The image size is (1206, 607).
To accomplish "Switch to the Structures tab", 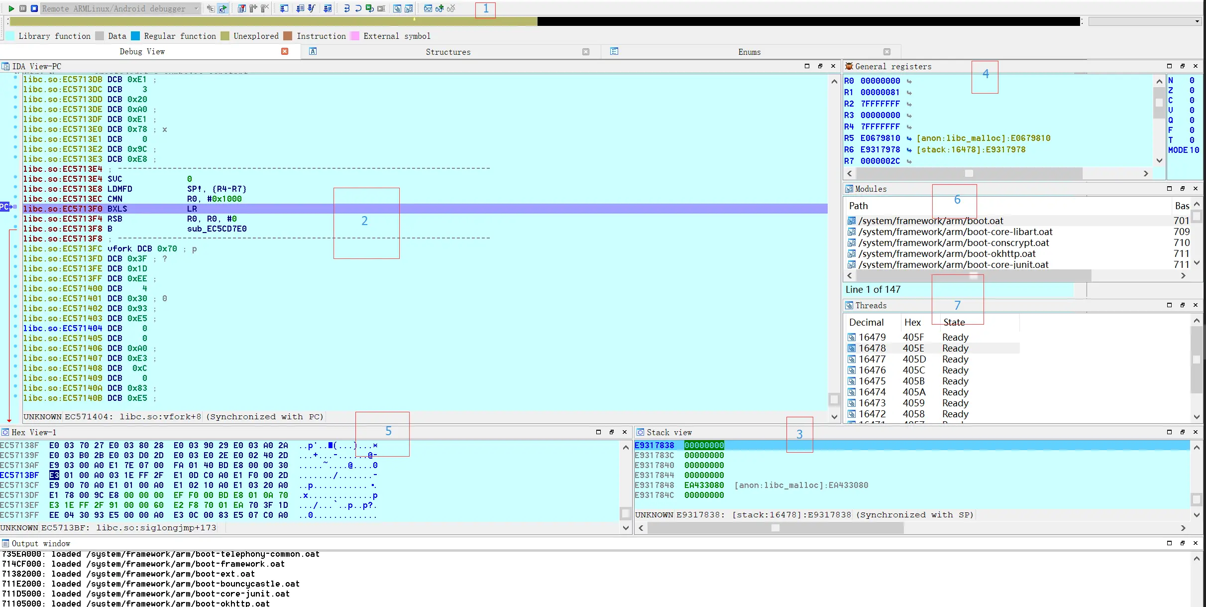I will [447, 52].
